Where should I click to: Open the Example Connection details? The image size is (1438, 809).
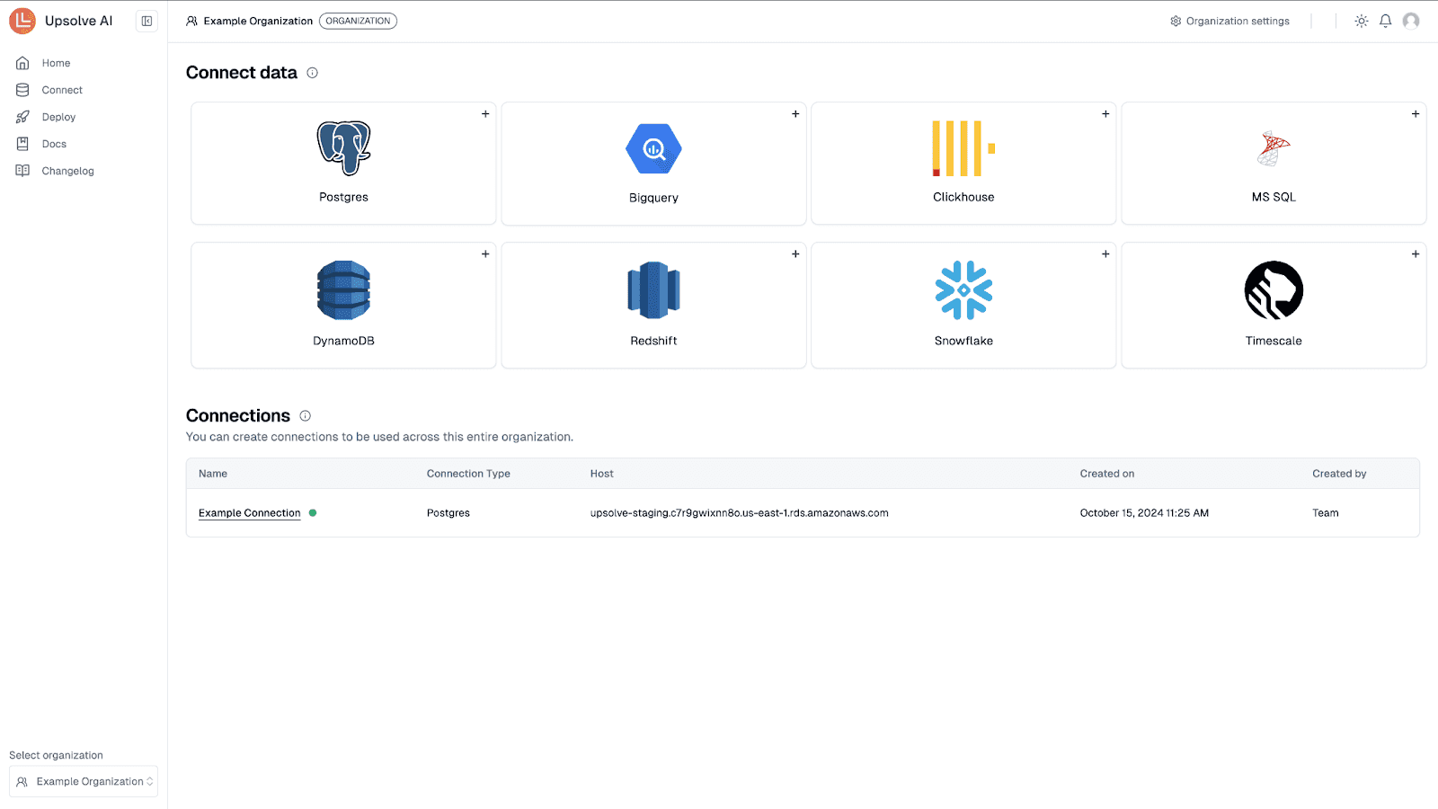[x=249, y=512]
